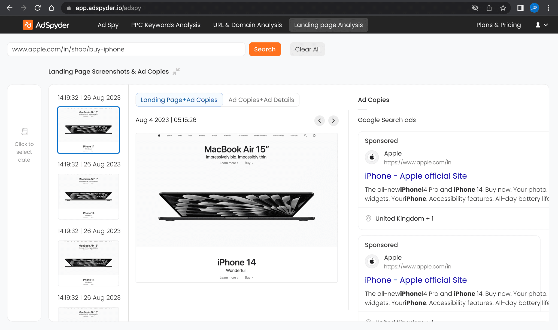The height and width of the screenshot is (330, 558).
Task: Switch to Ad Copies+Ad Details tab
Action: [261, 100]
